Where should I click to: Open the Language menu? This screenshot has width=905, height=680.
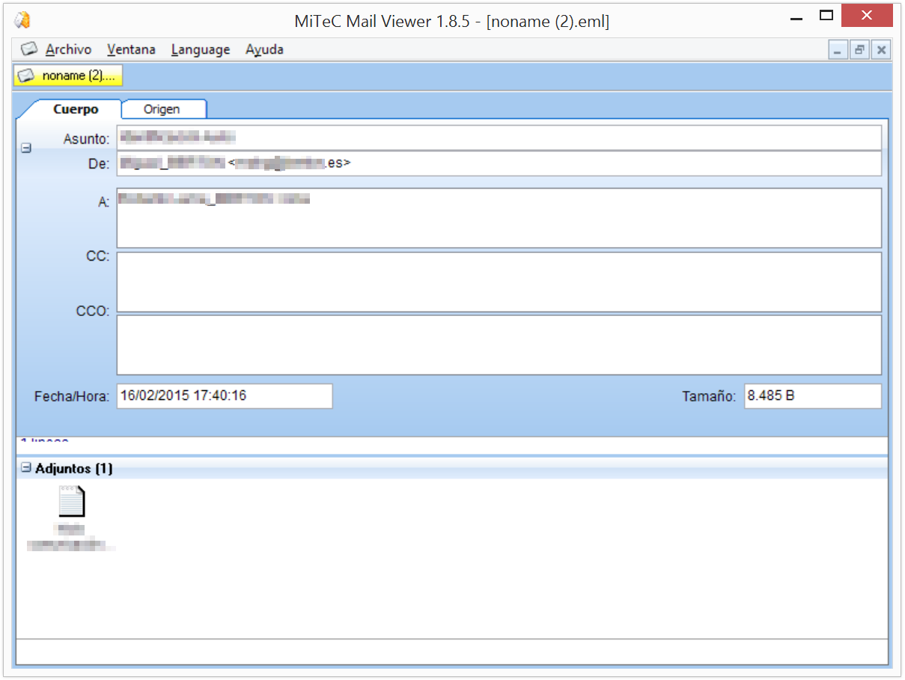click(x=200, y=49)
